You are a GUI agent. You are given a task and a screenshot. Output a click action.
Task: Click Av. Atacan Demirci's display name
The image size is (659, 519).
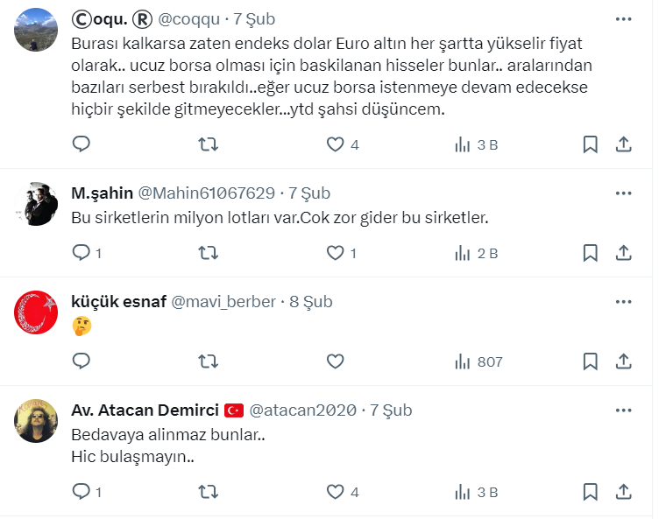144,410
